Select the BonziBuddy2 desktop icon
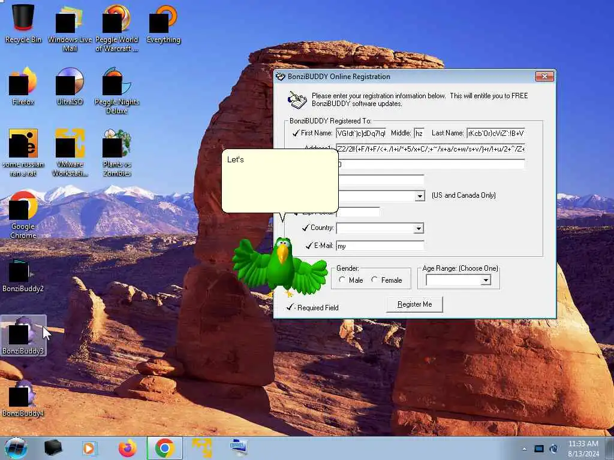 (x=23, y=276)
